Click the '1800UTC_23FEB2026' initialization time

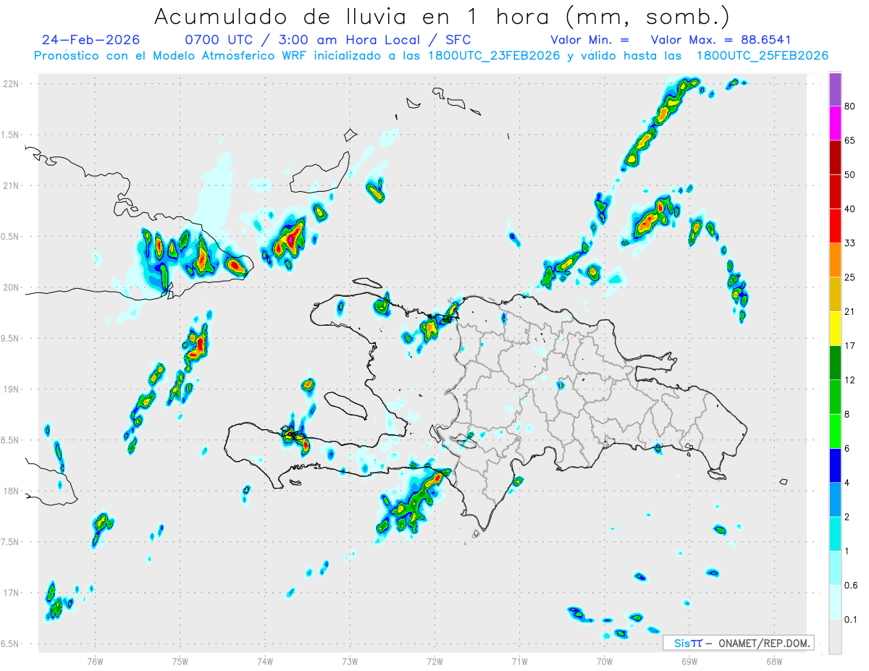point(490,56)
